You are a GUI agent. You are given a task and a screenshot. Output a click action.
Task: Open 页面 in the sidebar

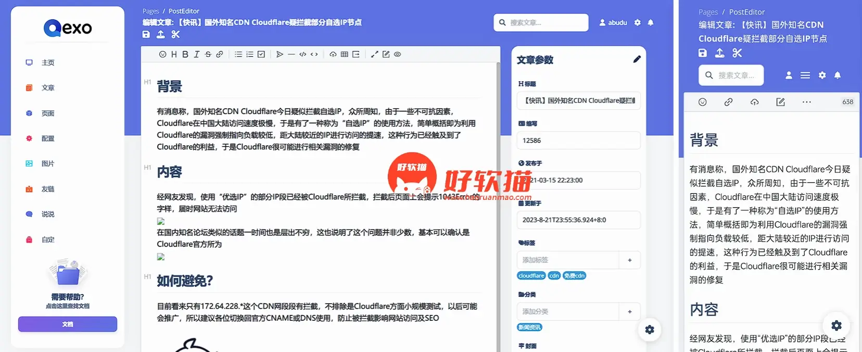click(48, 113)
